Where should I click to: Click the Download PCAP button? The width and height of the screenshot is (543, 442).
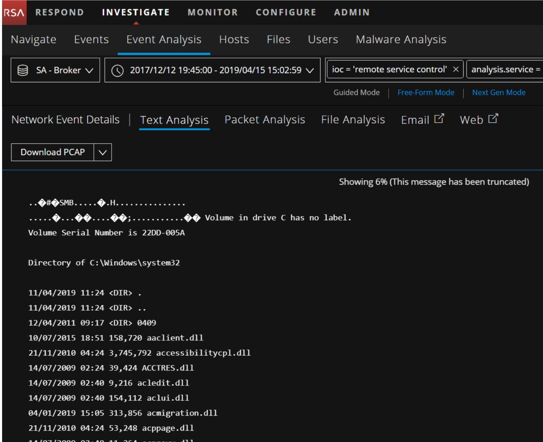(52, 152)
